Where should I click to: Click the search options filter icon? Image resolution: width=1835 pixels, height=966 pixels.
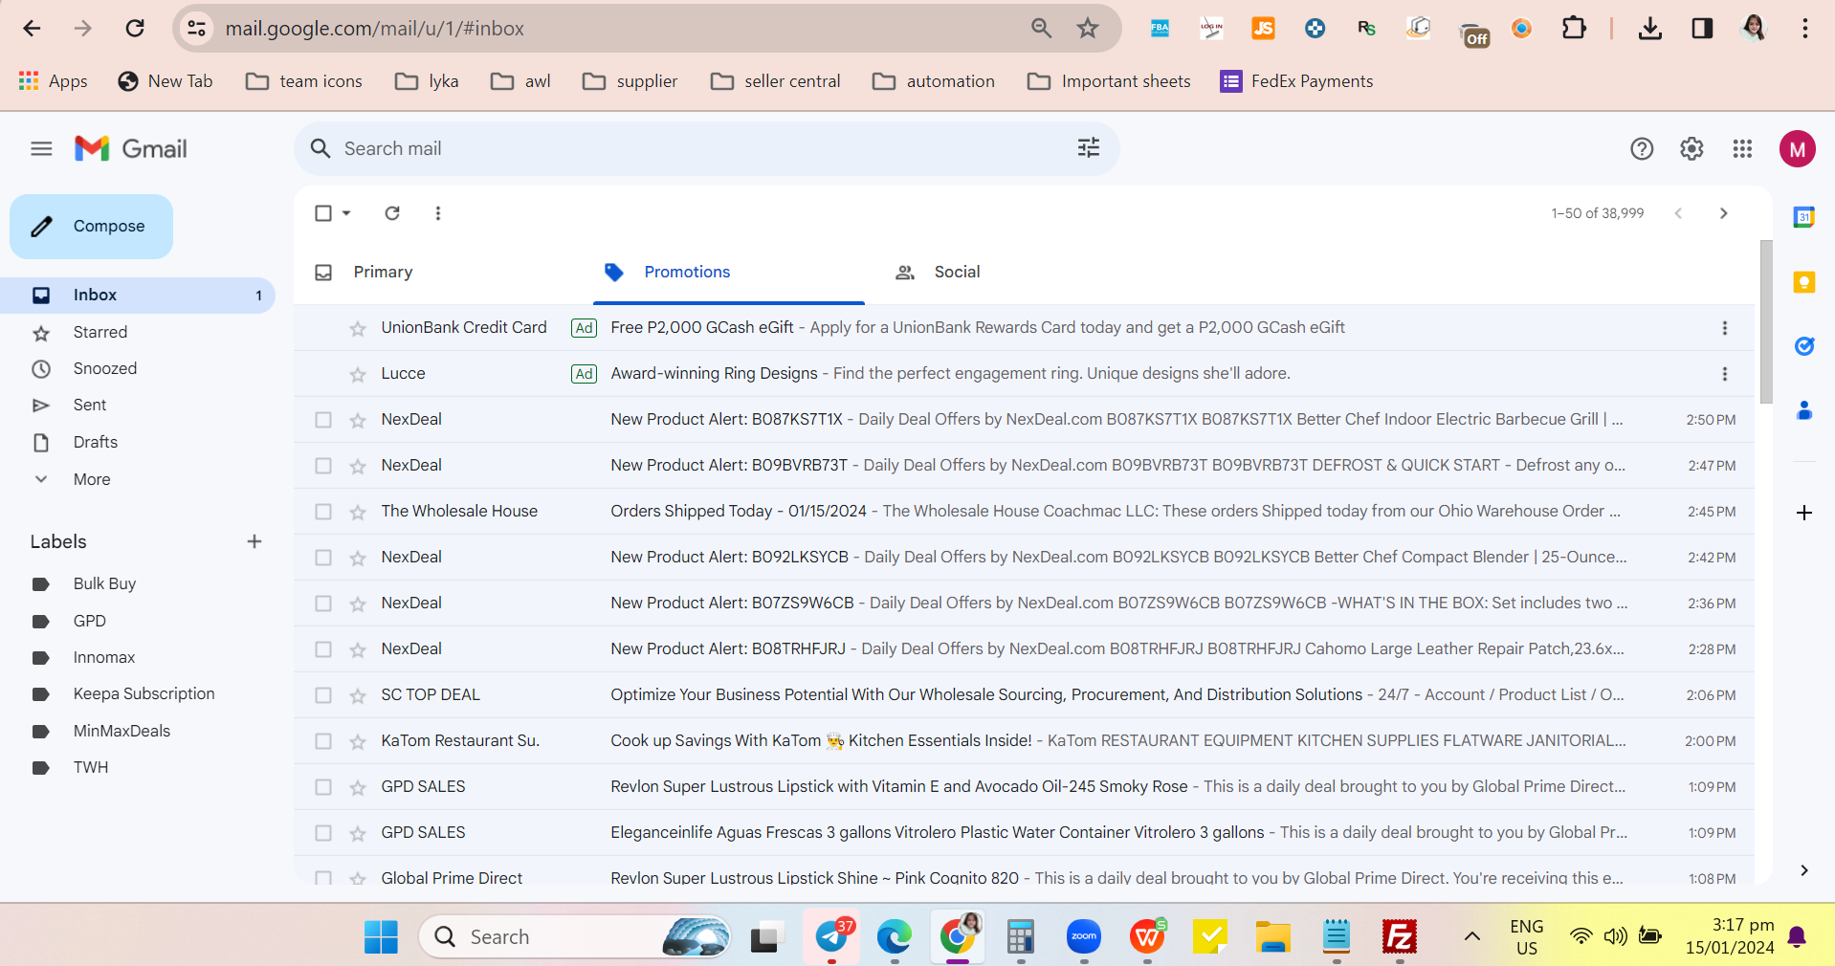pos(1089,148)
